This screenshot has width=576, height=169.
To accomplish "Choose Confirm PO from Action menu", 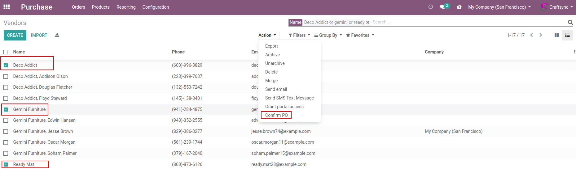I will [276, 115].
